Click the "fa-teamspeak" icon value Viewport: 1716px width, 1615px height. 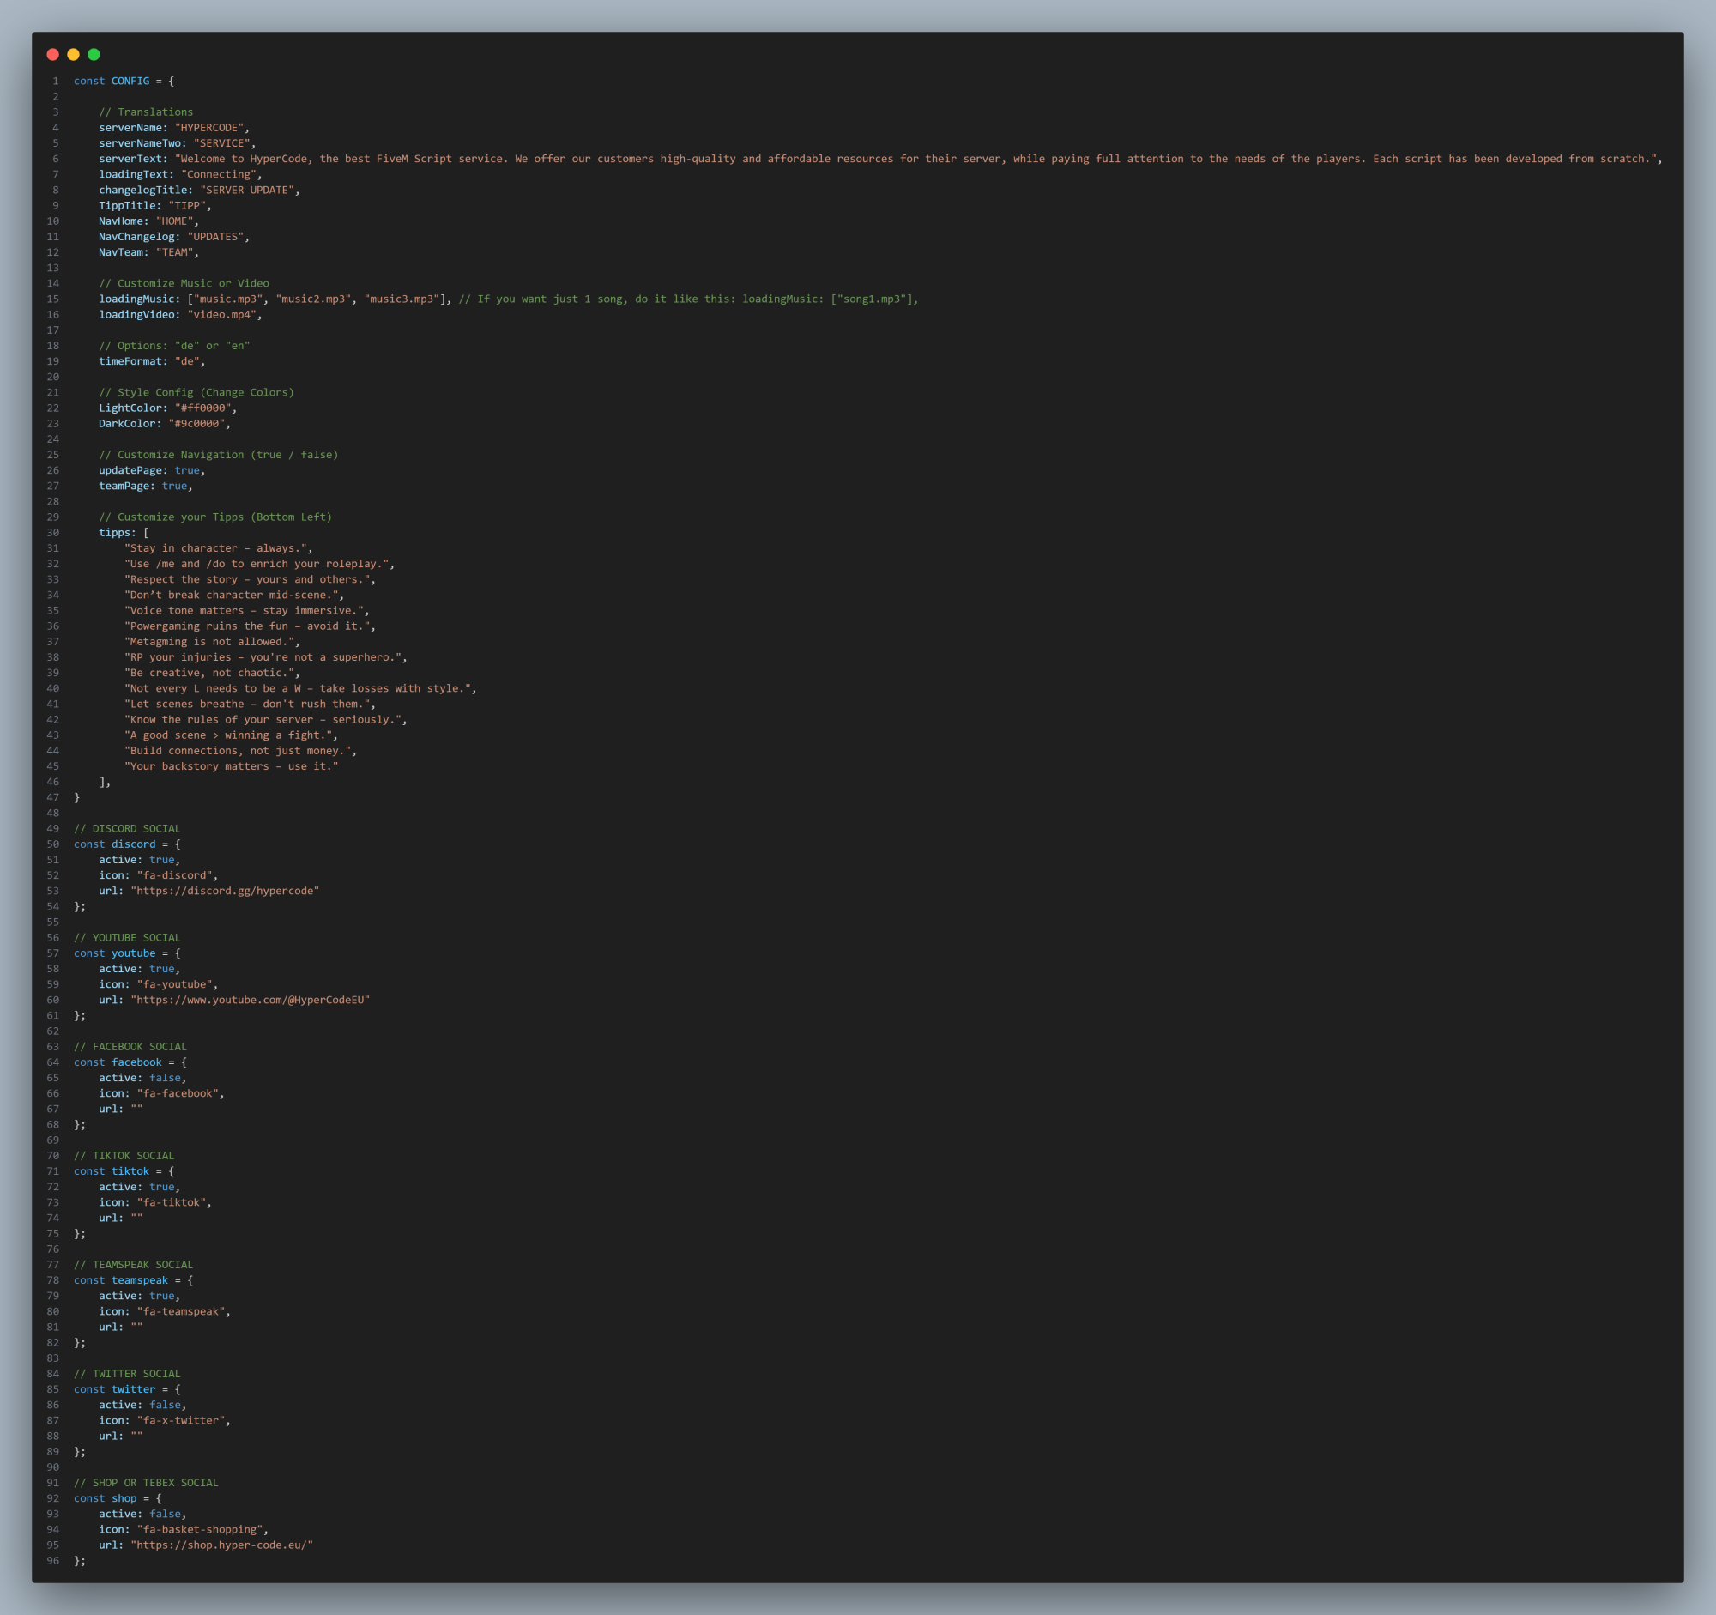180,1311
